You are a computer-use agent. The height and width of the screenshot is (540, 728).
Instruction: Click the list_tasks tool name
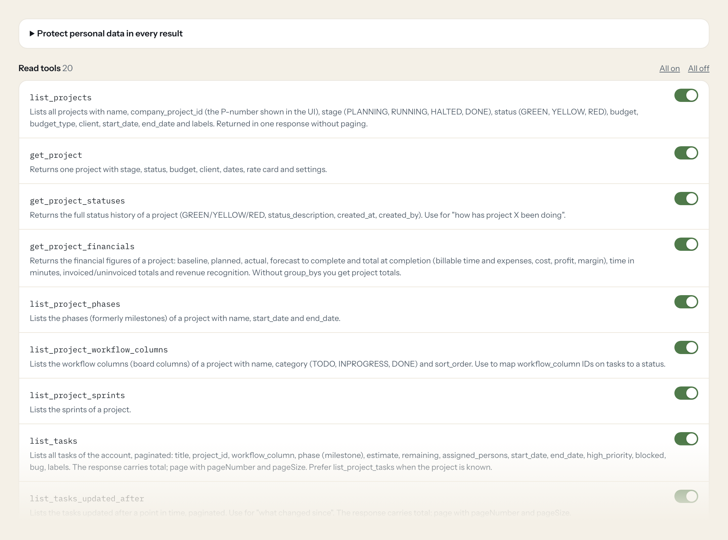click(x=54, y=441)
